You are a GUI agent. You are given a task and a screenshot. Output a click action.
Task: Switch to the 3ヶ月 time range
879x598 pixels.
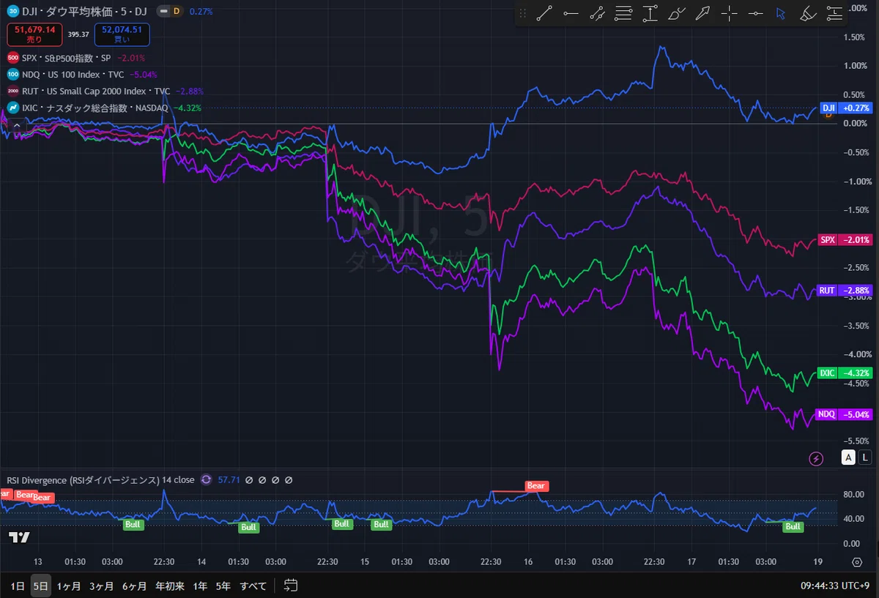102,586
